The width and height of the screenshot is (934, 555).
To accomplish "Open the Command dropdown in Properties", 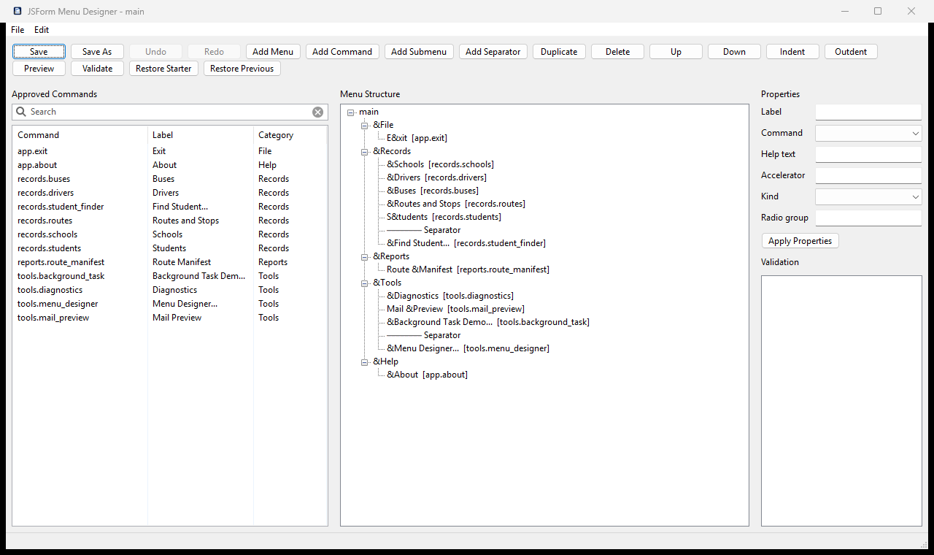I will 916,134.
